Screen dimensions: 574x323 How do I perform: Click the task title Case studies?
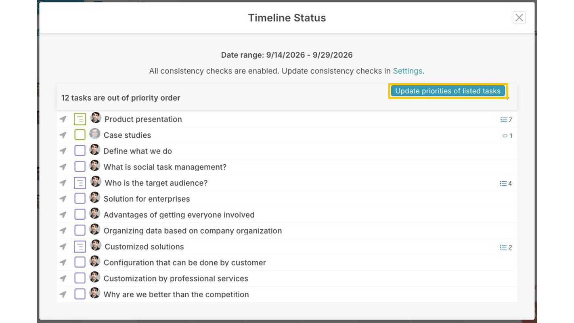127,135
